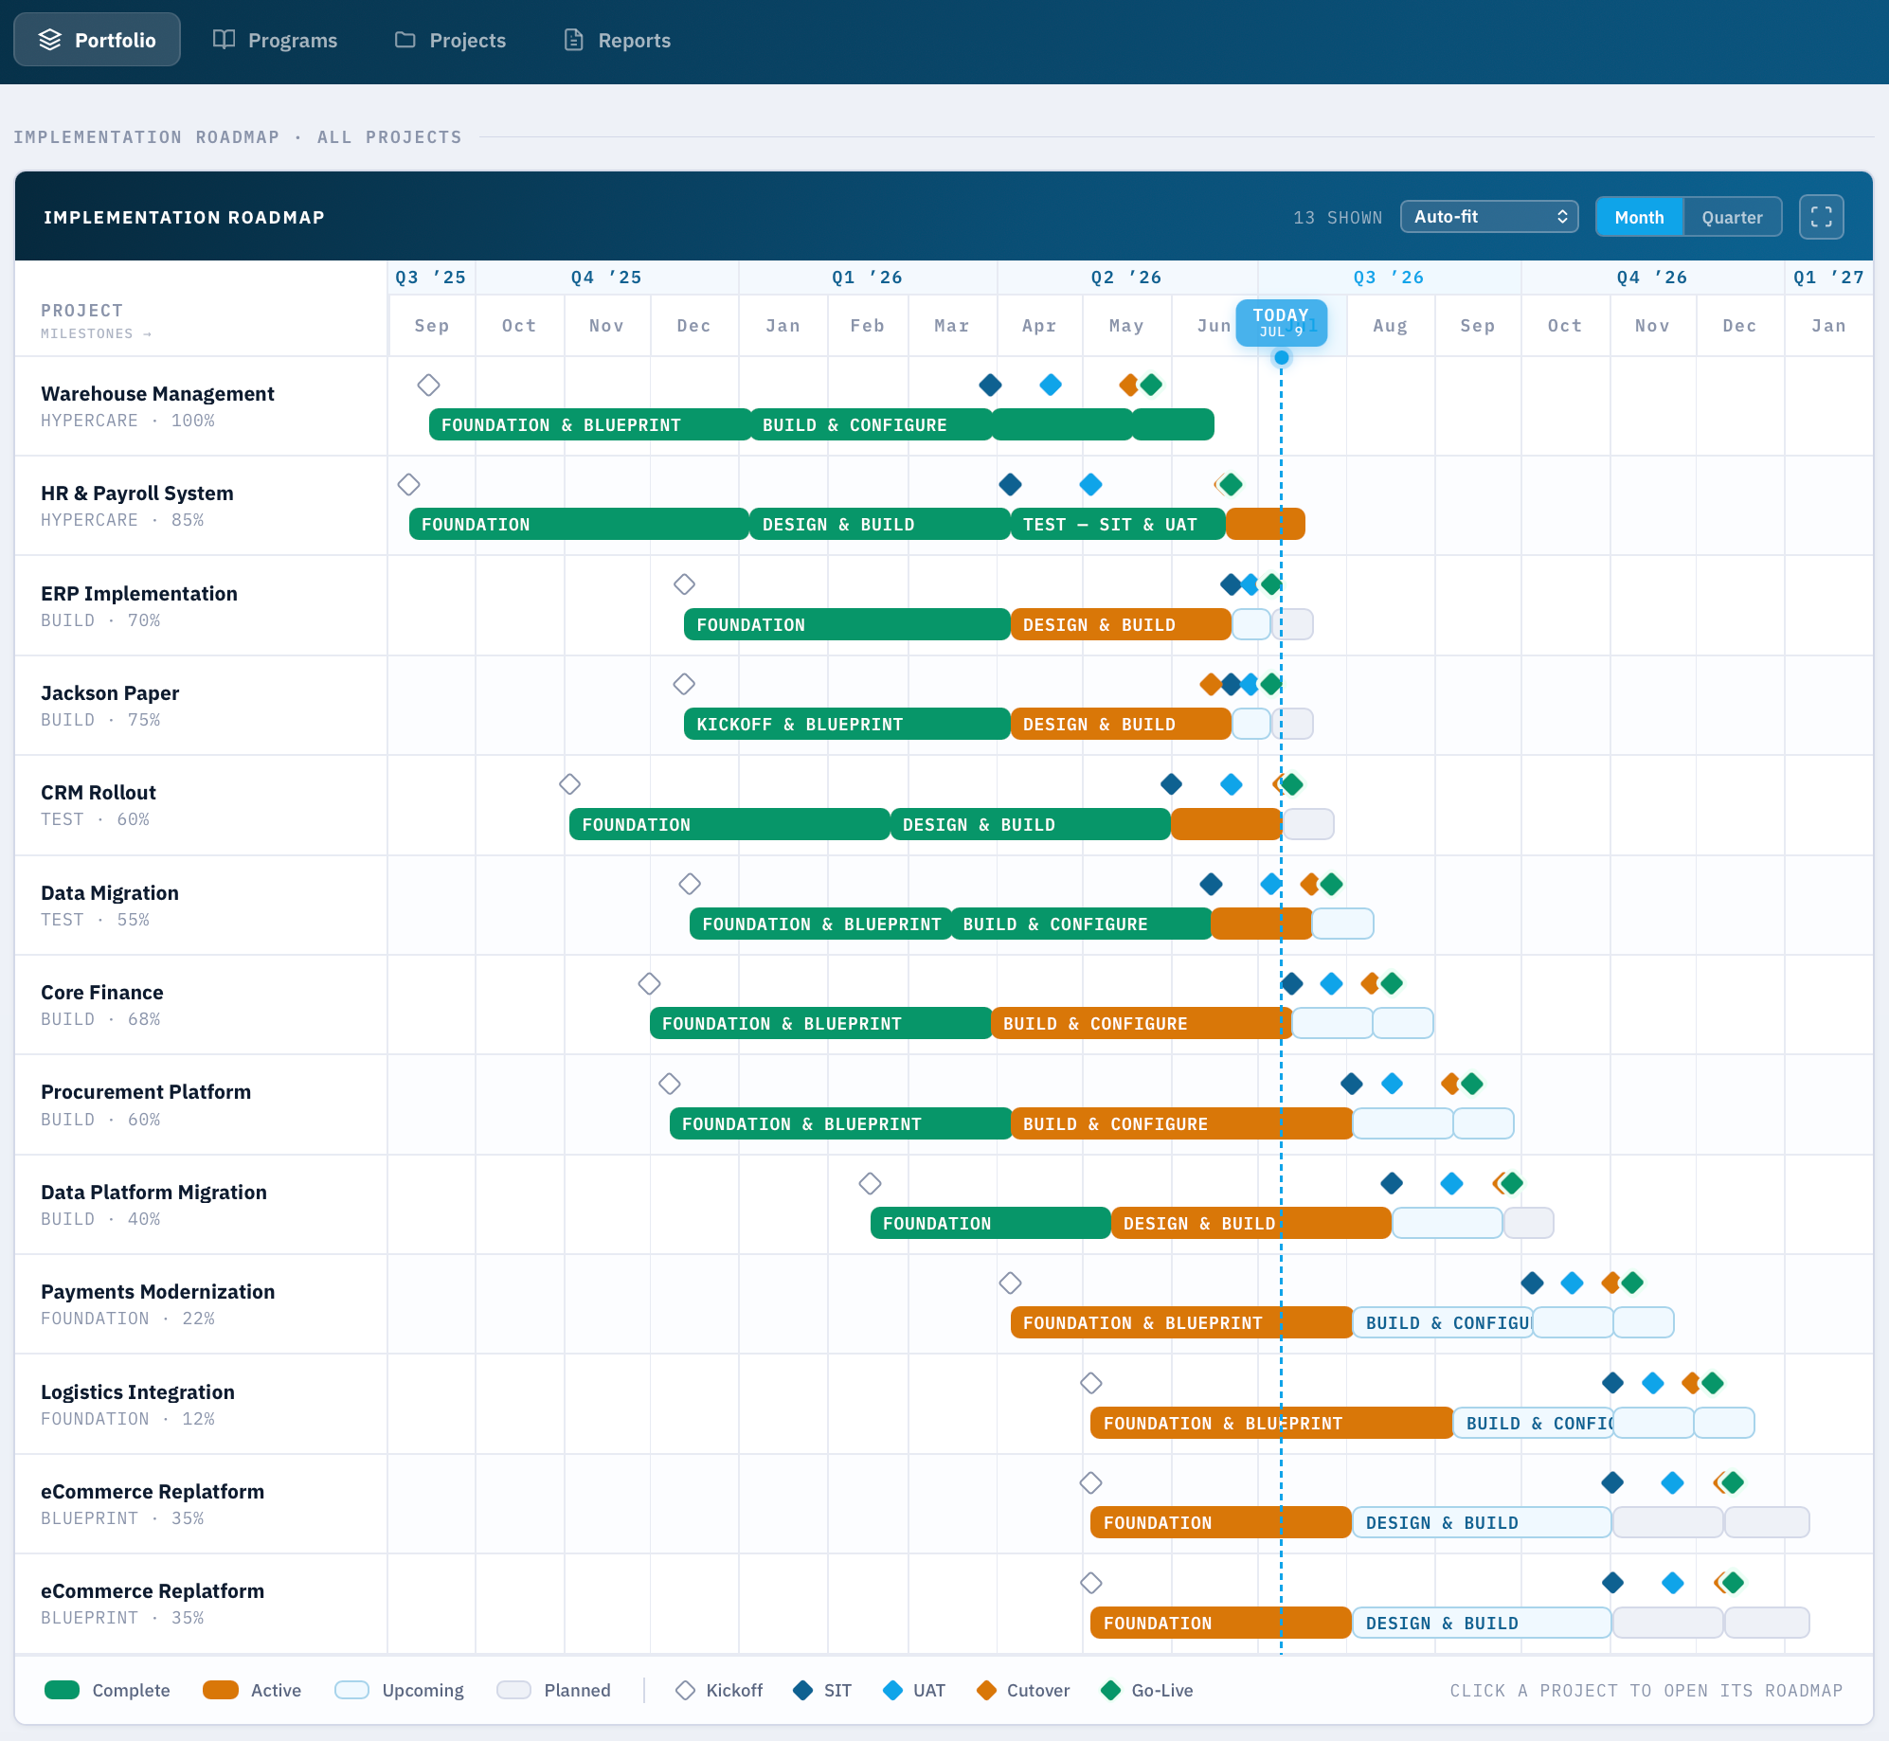
Task: Click the Portfolio layers icon
Action: 50,40
